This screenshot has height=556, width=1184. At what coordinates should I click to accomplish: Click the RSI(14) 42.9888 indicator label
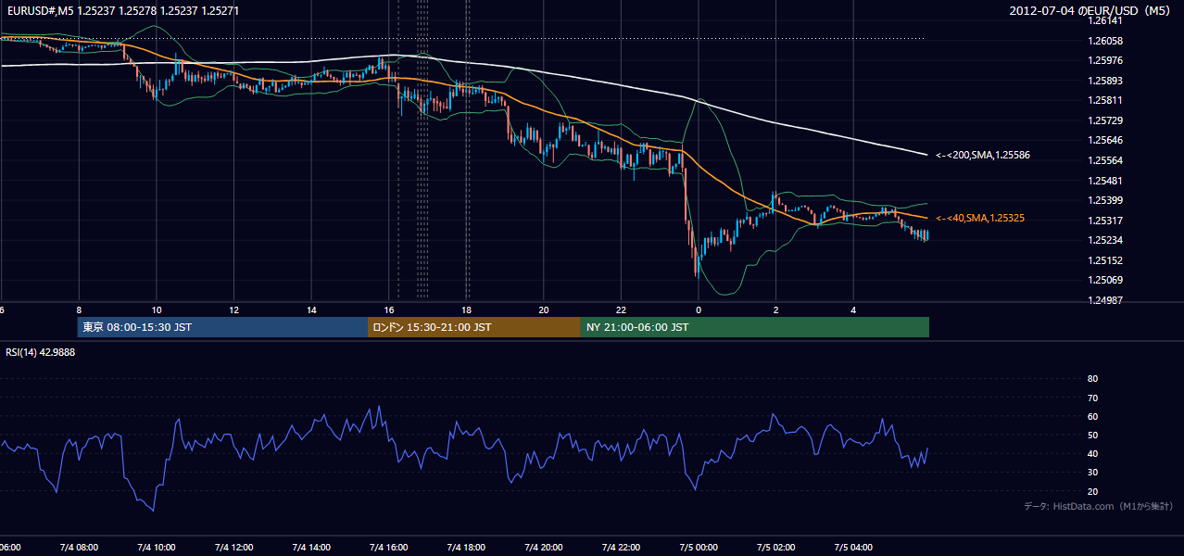[x=41, y=352]
